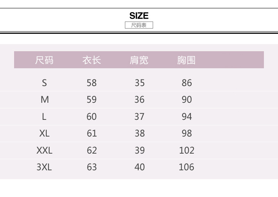Click the 胸围 column header
This screenshot has width=278, height=197.
point(186,60)
